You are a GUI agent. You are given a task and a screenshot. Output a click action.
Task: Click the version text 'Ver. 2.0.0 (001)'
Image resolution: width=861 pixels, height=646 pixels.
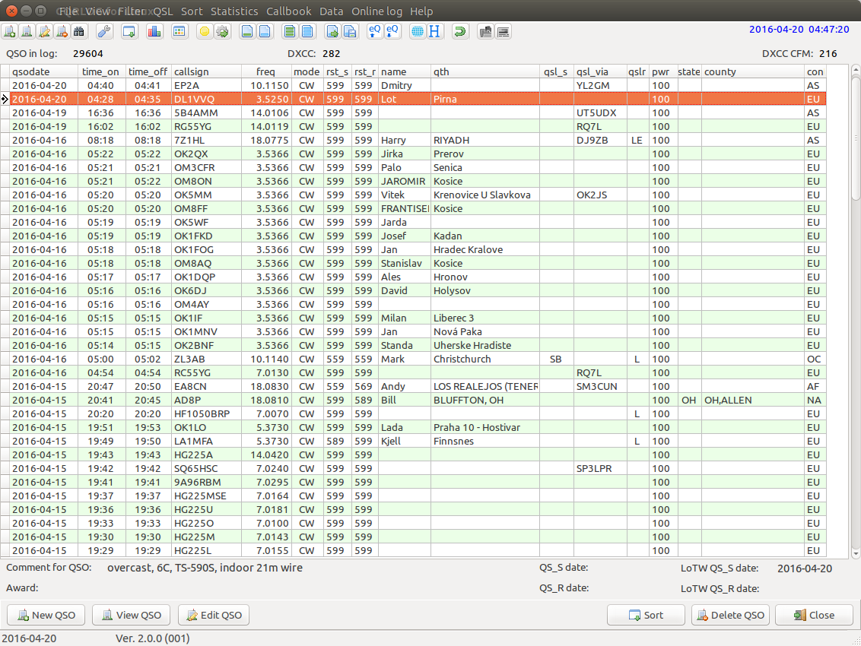[153, 638]
